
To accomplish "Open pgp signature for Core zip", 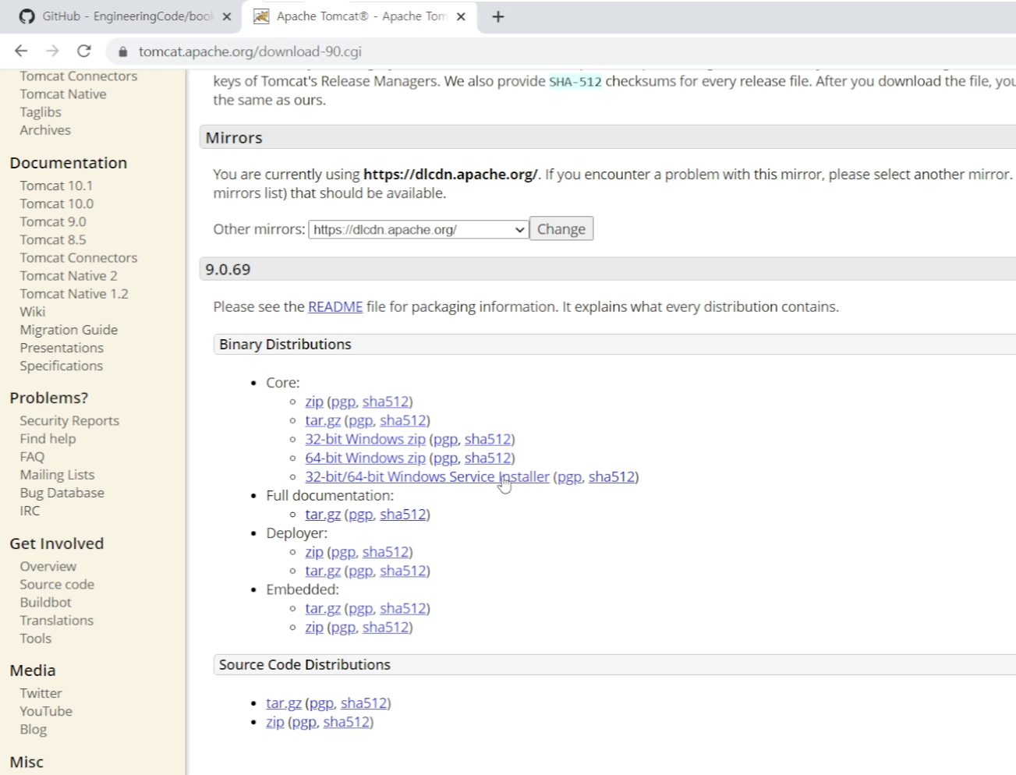I will click(343, 402).
